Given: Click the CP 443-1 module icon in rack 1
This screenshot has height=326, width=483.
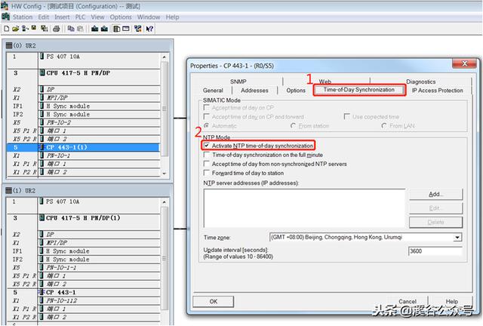Looking at the screenshot, I should point(42,292).
